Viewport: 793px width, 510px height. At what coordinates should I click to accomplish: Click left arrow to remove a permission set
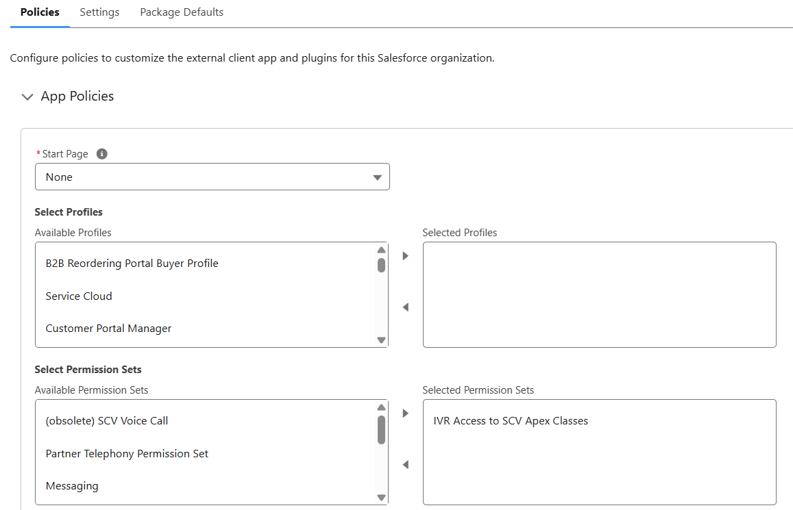coord(405,464)
